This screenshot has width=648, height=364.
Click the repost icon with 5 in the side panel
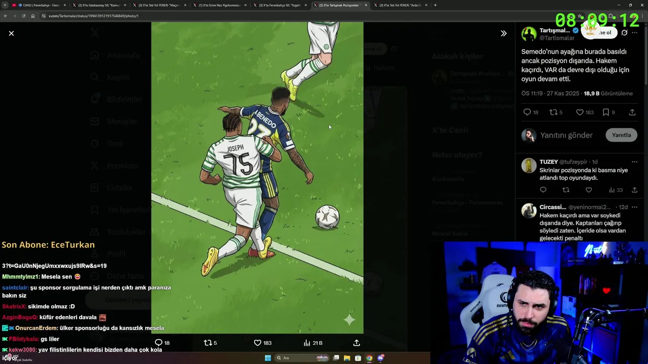point(556,112)
